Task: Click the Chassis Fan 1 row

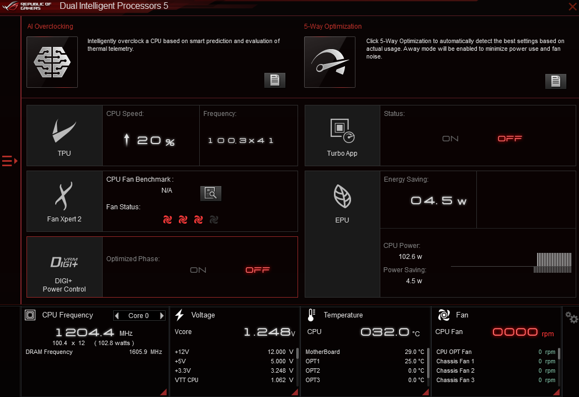Action: (x=496, y=361)
